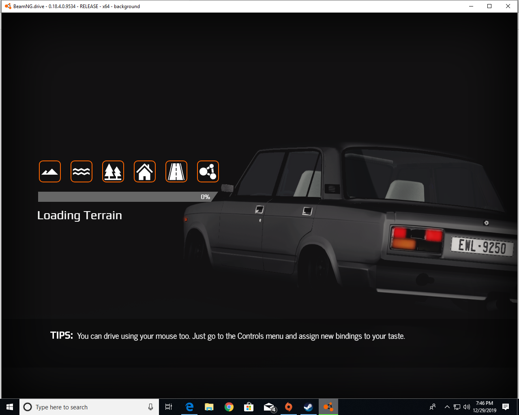The image size is (519, 415).
Task: Open File Explorer from the taskbar
Action: pyautogui.click(x=209, y=407)
